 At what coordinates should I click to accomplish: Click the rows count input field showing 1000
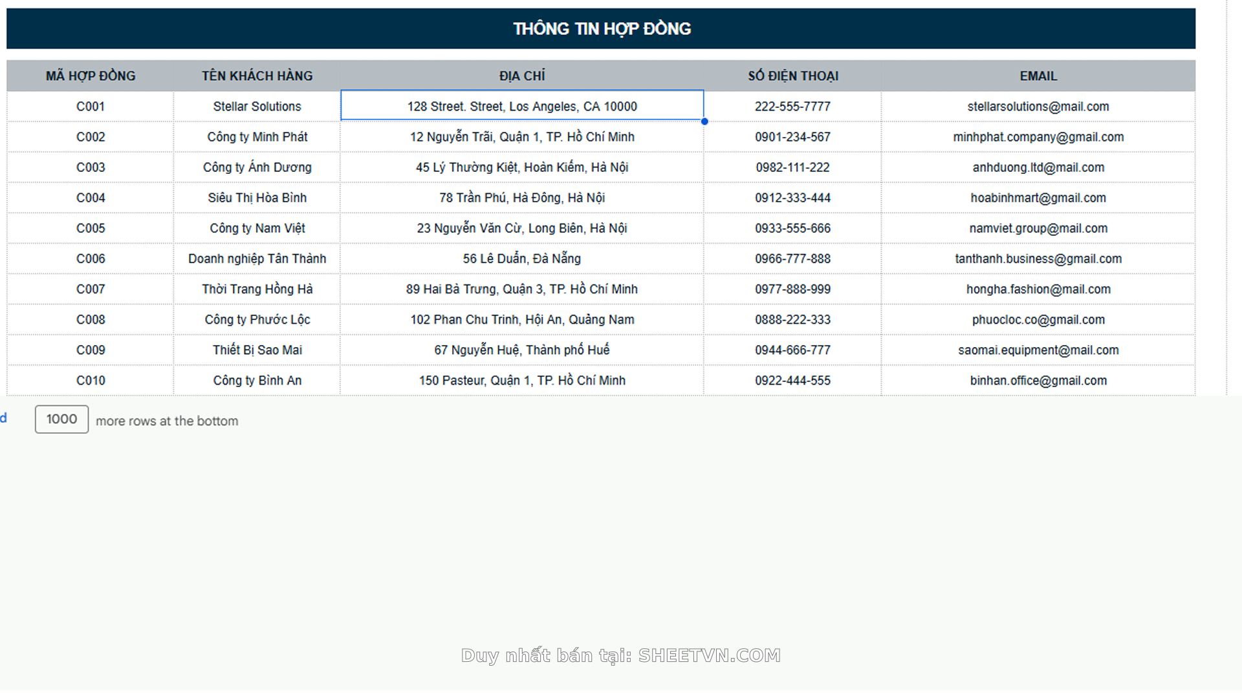tap(61, 419)
